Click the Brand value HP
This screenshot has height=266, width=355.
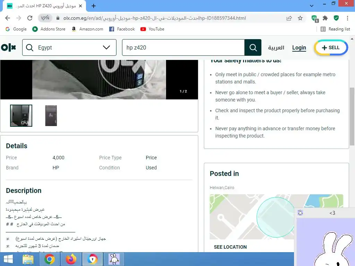click(56, 168)
